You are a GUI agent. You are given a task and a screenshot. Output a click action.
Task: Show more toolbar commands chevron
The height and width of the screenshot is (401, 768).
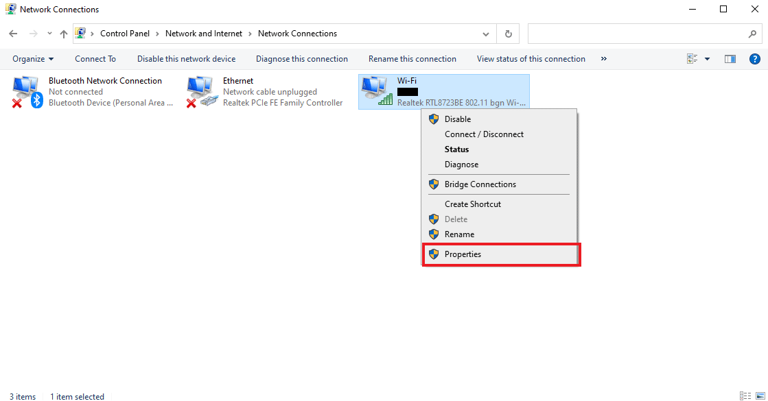click(x=604, y=59)
